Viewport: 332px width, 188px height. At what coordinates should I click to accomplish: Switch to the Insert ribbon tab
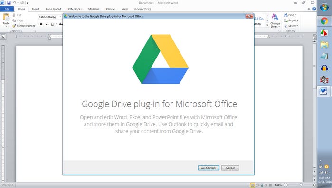tap(35, 9)
